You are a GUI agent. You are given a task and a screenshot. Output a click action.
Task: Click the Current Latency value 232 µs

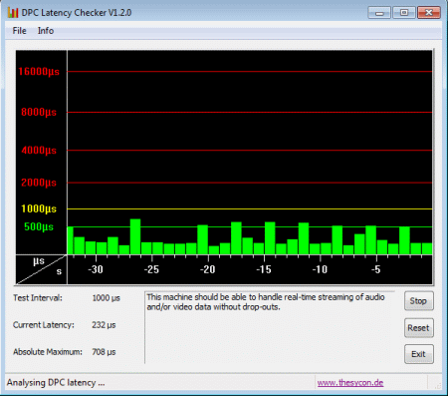point(104,325)
